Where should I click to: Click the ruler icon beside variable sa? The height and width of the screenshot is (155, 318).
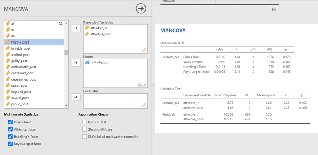[8, 30]
